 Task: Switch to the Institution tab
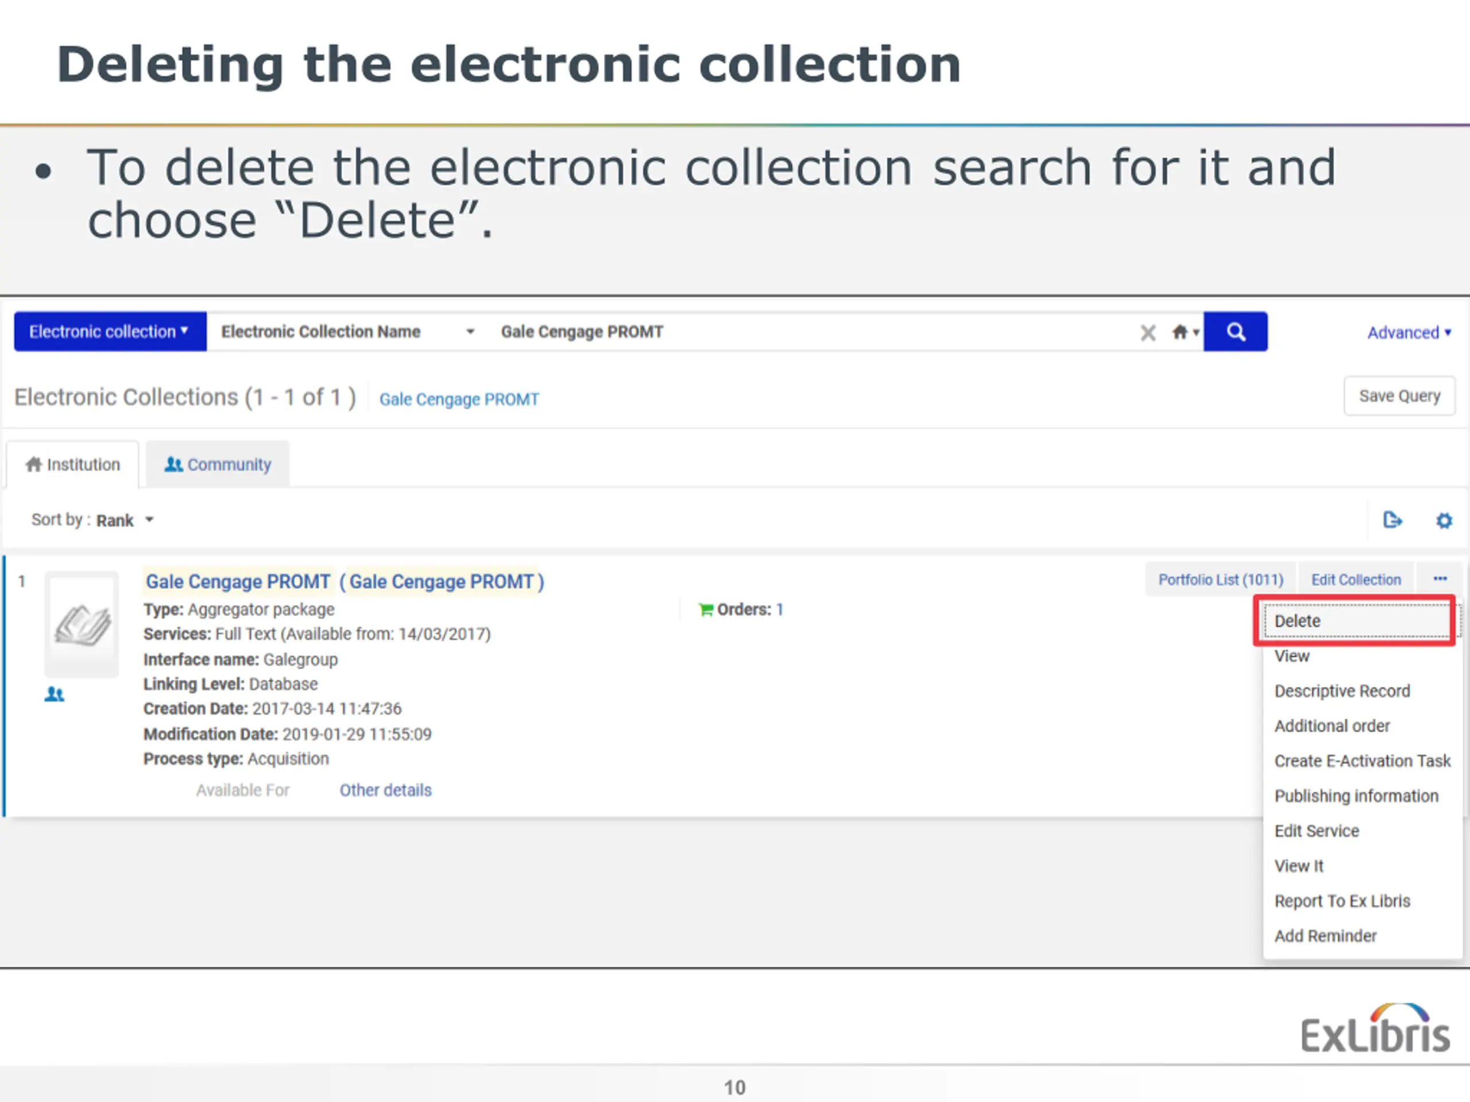point(72,464)
